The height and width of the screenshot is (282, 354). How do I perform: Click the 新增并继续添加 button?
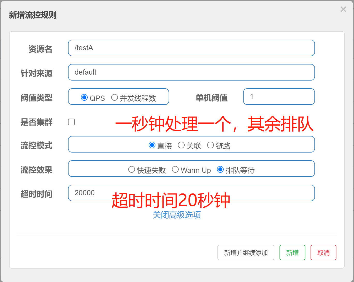[x=246, y=252]
